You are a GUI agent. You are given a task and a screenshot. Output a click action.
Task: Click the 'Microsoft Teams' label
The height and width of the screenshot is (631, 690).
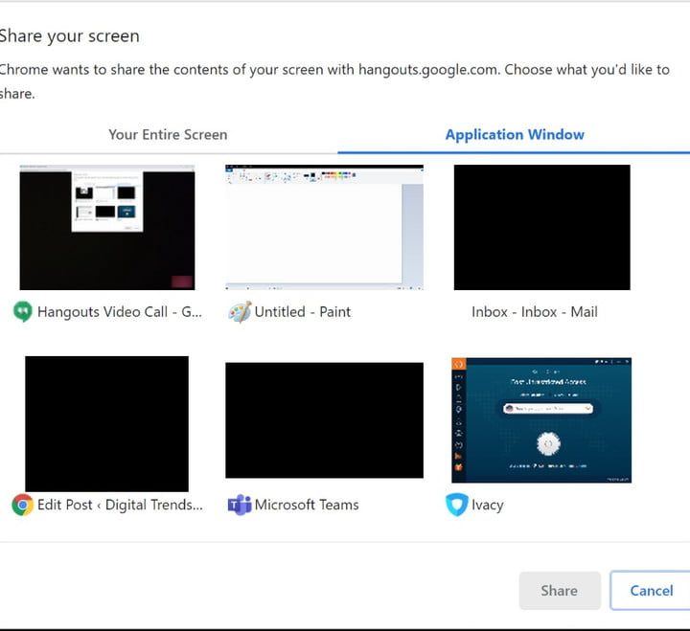click(307, 505)
